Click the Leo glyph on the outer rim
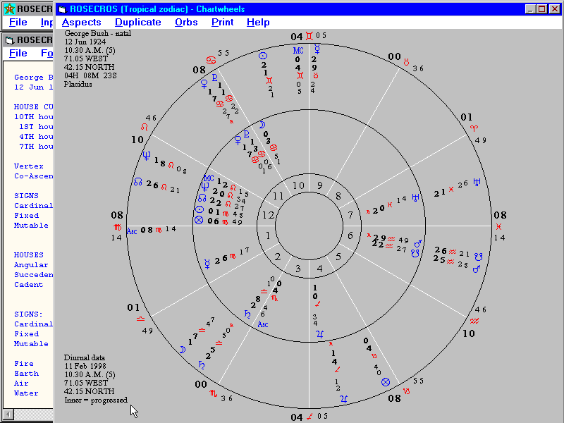Image resolution: width=564 pixels, height=423 pixels. pyautogui.click(x=146, y=128)
